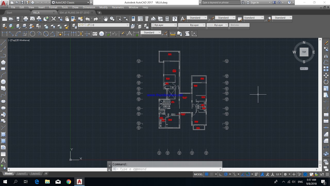This screenshot has height=186, width=330.
Task: Click the Undo arrow icon
Action: coord(88,19)
